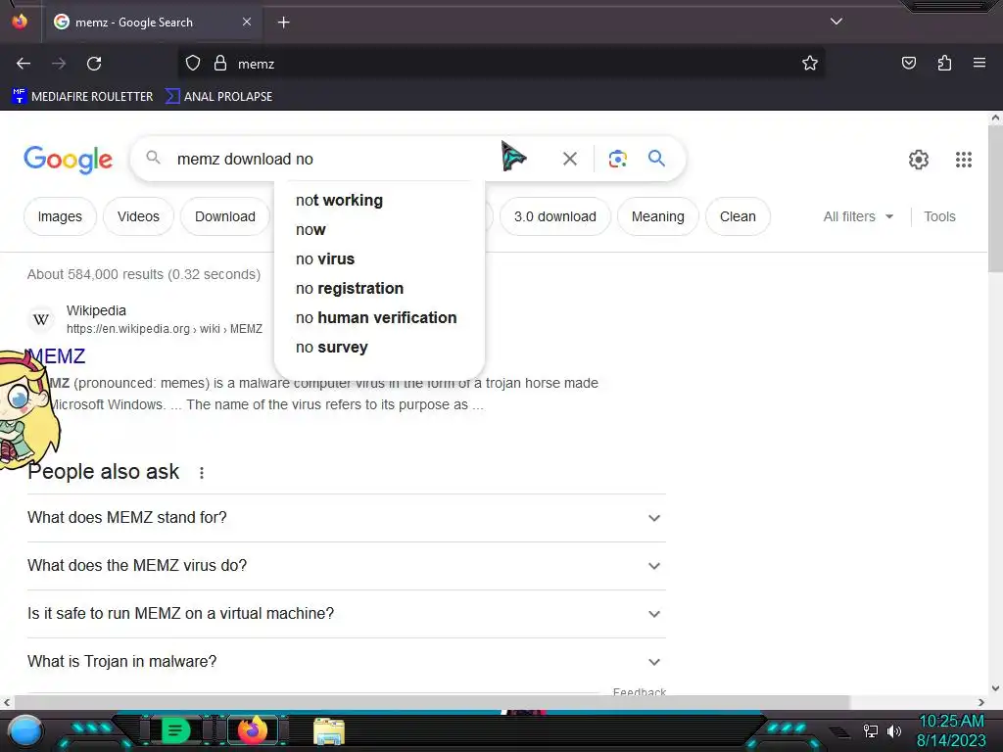This screenshot has height=752, width=1003.
Task: Select the 3.0 download filter chip
Action: (x=555, y=216)
